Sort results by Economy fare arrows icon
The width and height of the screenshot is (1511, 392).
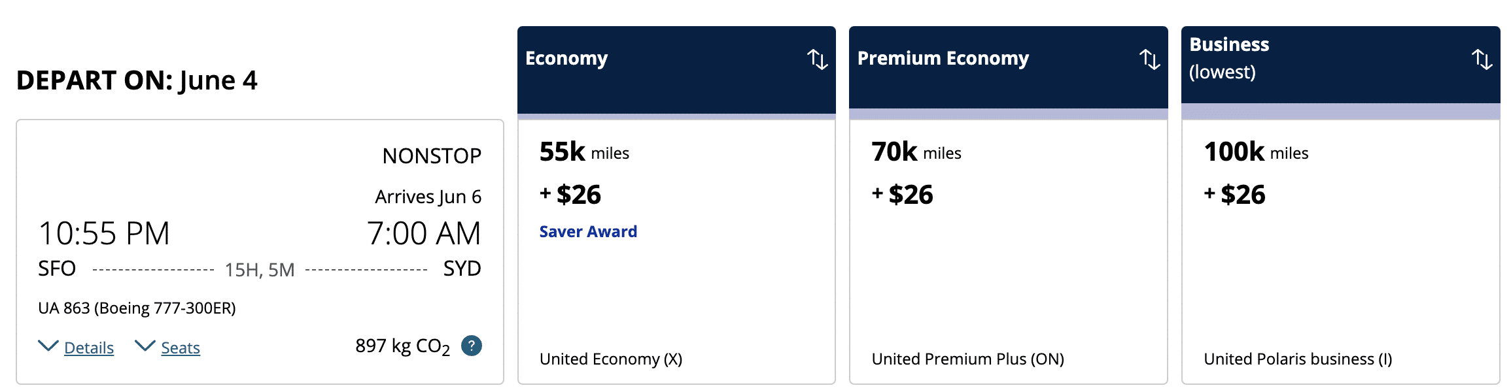pos(817,59)
